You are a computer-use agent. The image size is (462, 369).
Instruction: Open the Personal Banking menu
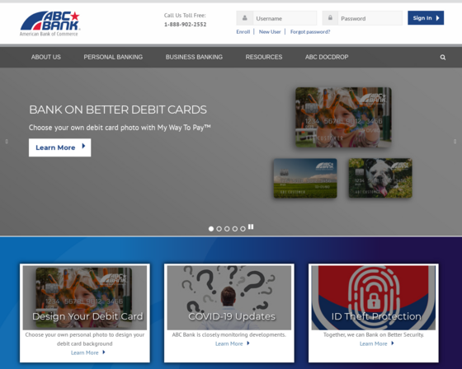[x=113, y=57]
